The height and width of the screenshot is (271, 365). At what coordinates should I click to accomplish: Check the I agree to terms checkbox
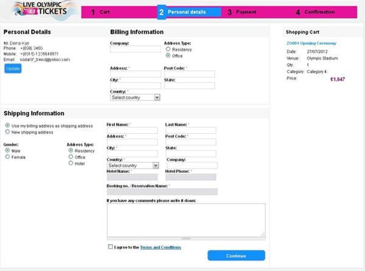pyautogui.click(x=110, y=247)
